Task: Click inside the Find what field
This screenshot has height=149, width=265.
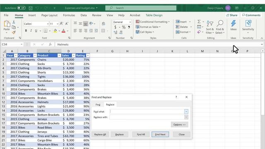Action: 147,111
